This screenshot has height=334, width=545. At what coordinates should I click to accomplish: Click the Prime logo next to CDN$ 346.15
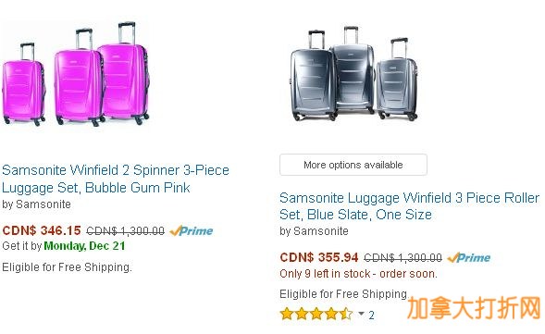click(x=192, y=230)
